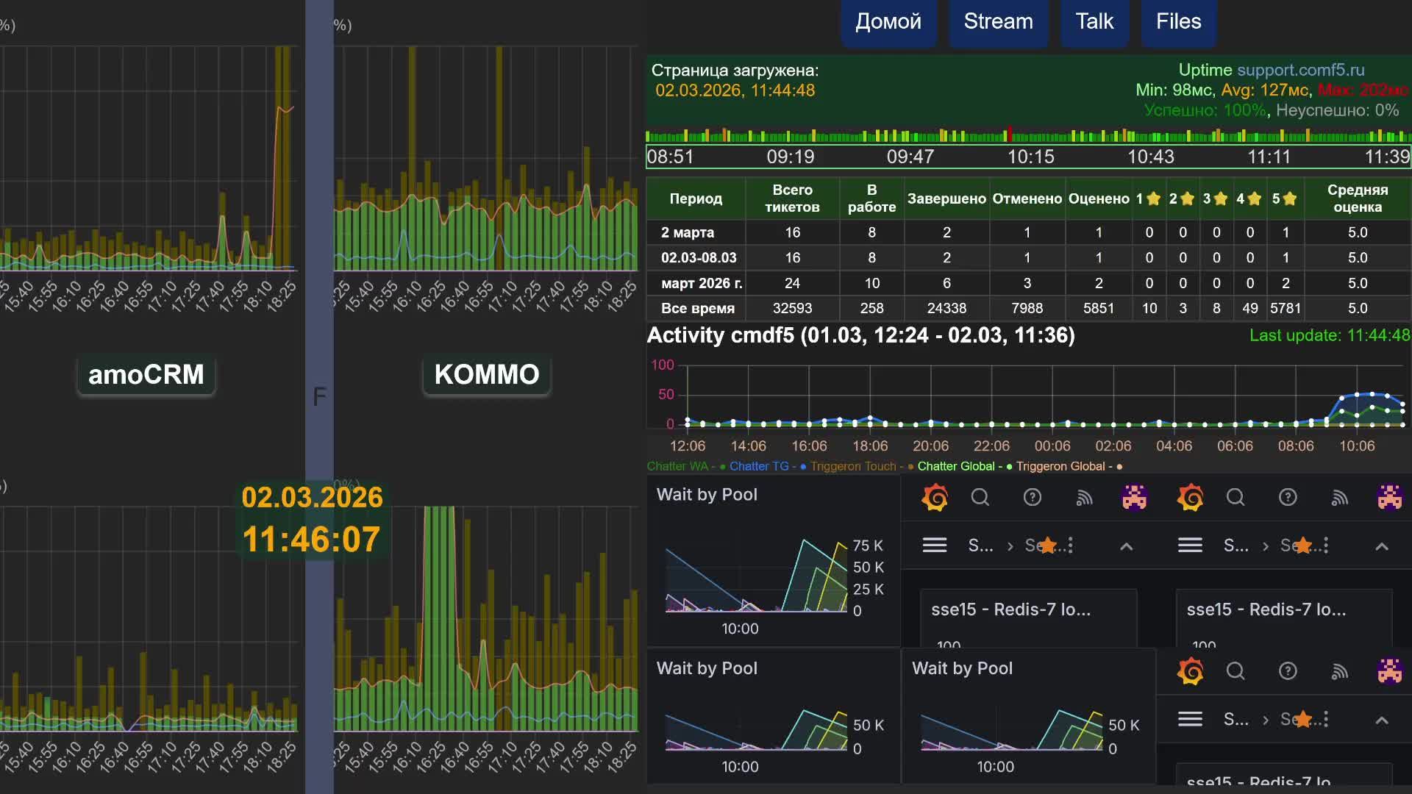Open search in the top-left Redis panel toolbar

pyautogui.click(x=980, y=498)
